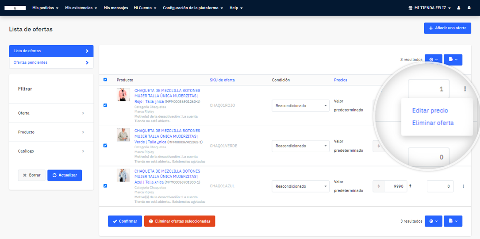The height and width of the screenshot is (239, 480).
Task: Open Configuración de la plataforma menu
Action: 193,8
